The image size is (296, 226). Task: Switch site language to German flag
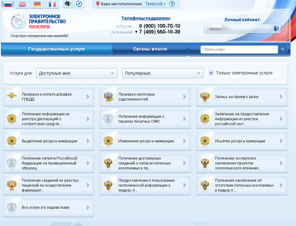click(37, 4)
